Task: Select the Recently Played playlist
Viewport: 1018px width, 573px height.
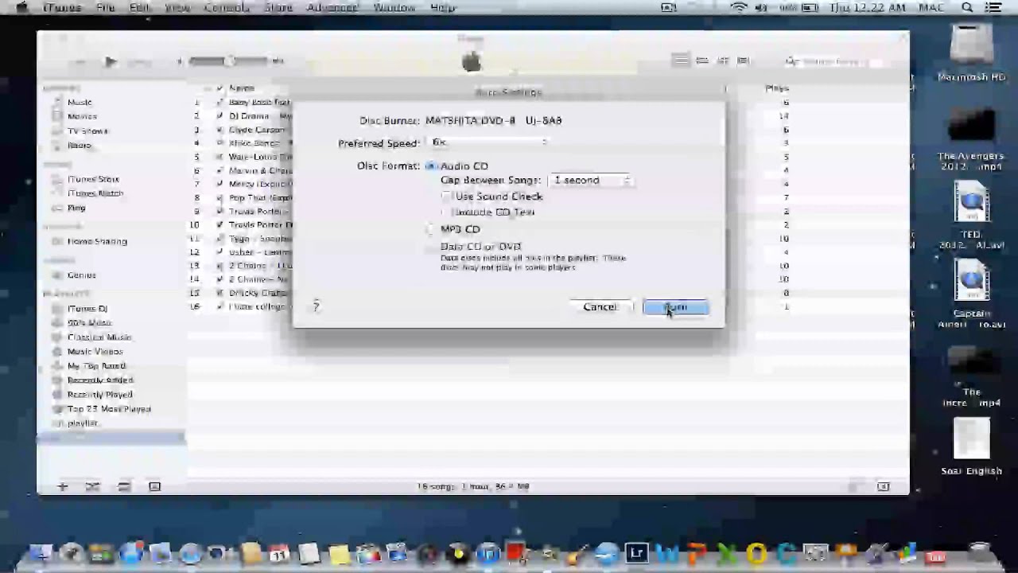Action: click(x=100, y=395)
